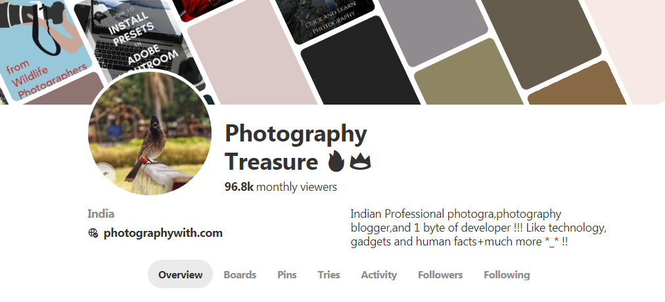Open the Following tab
665x302 pixels.
click(x=507, y=274)
